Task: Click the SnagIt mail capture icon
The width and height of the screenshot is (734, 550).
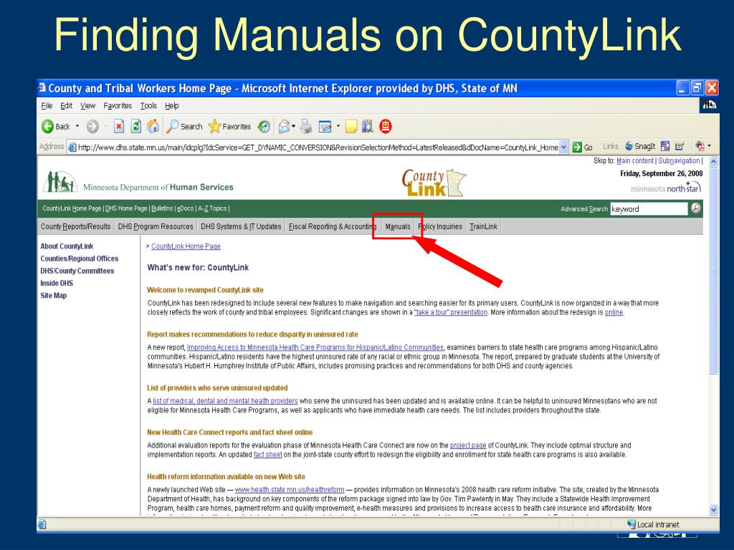Action: point(680,146)
